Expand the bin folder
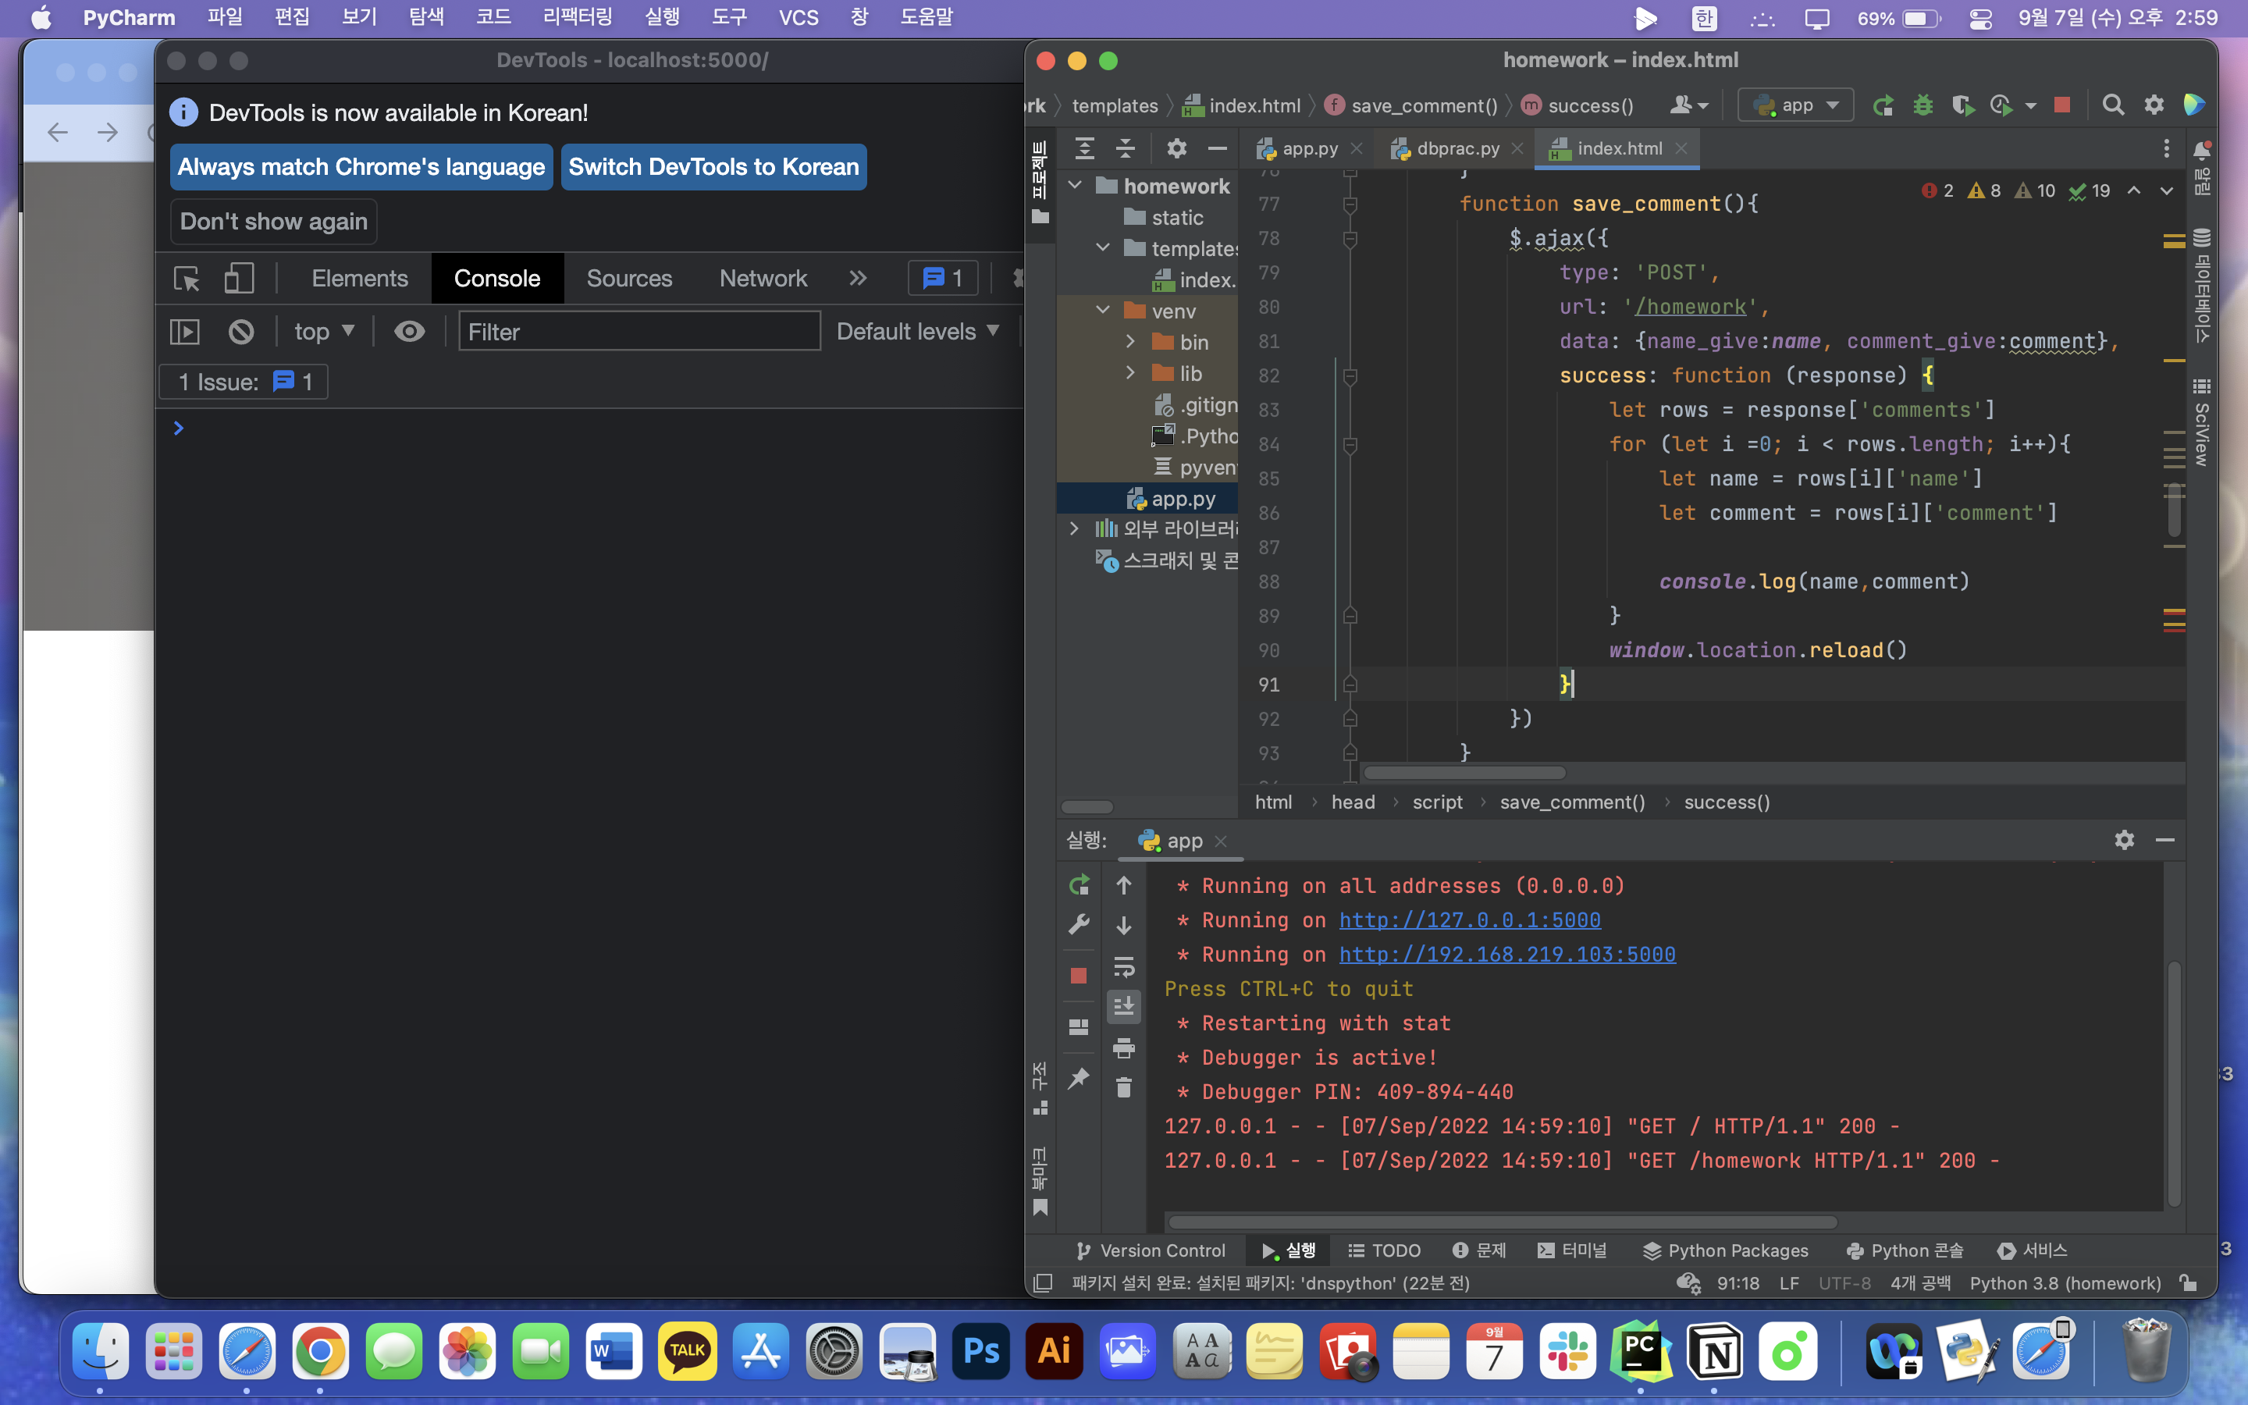 pyautogui.click(x=1130, y=341)
